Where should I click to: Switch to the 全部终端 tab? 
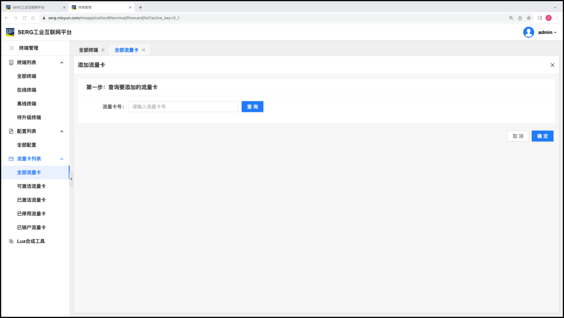88,50
